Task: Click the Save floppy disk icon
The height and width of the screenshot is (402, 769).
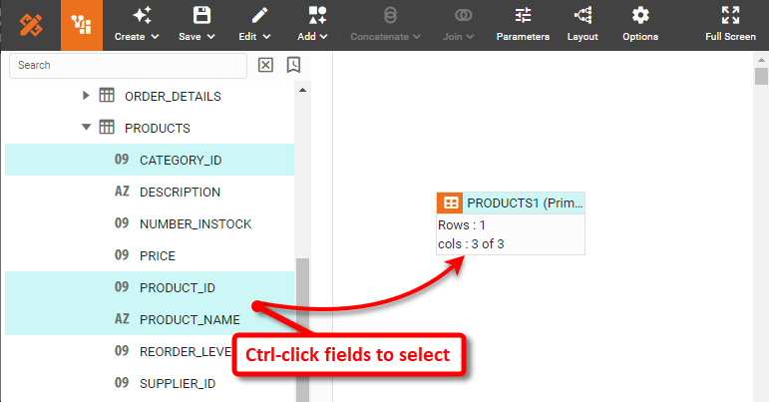Action: (x=201, y=15)
